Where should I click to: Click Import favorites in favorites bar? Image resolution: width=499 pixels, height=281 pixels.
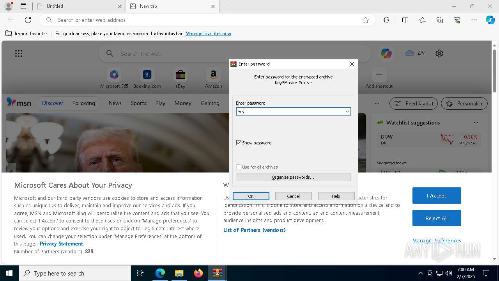coord(27,34)
